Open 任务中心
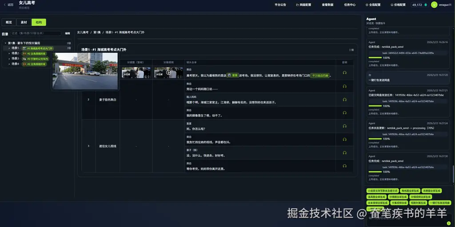 point(350,4)
